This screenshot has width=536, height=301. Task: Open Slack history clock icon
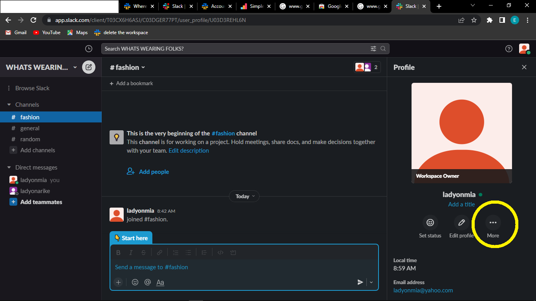click(89, 49)
